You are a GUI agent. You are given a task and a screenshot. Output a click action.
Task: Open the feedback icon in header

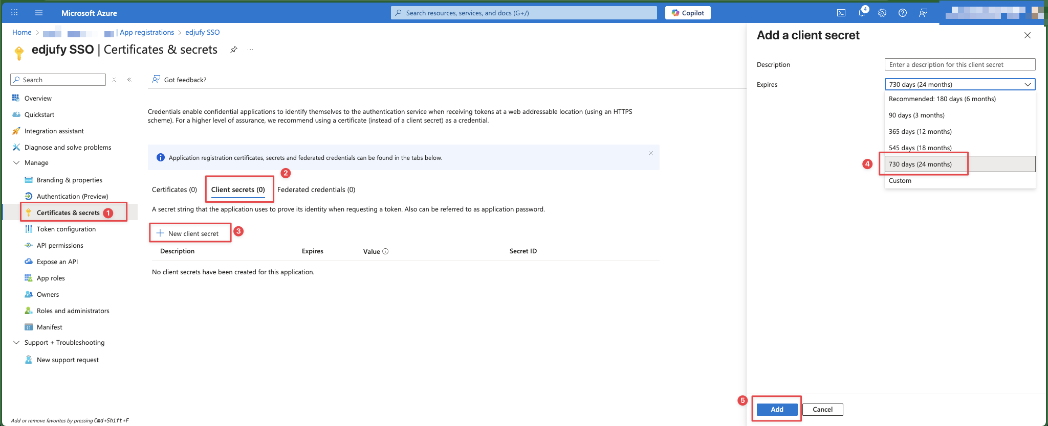tap(923, 13)
